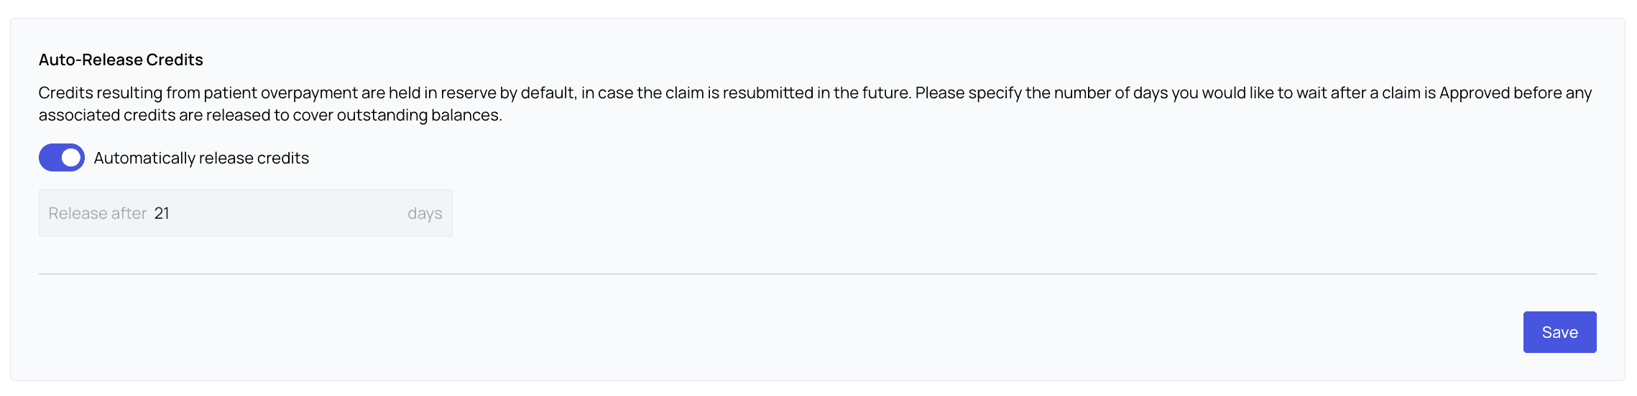Image resolution: width=1637 pixels, height=396 pixels.
Task: Click the "Release after" prefix text
Action: tap(97, 213)
